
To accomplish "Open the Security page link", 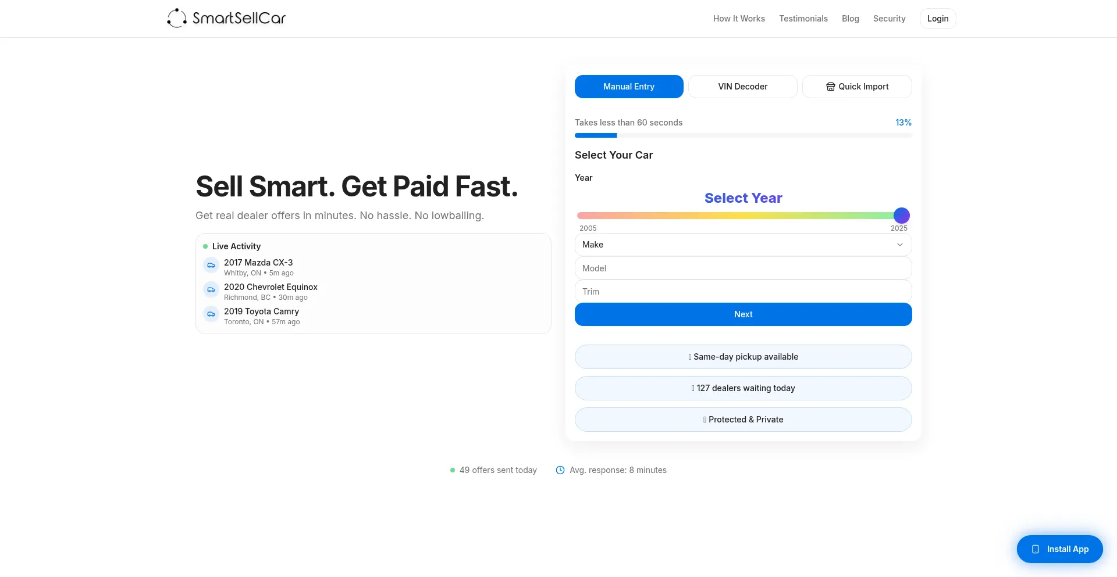I will pyautogui.click(x=889, y=18).
